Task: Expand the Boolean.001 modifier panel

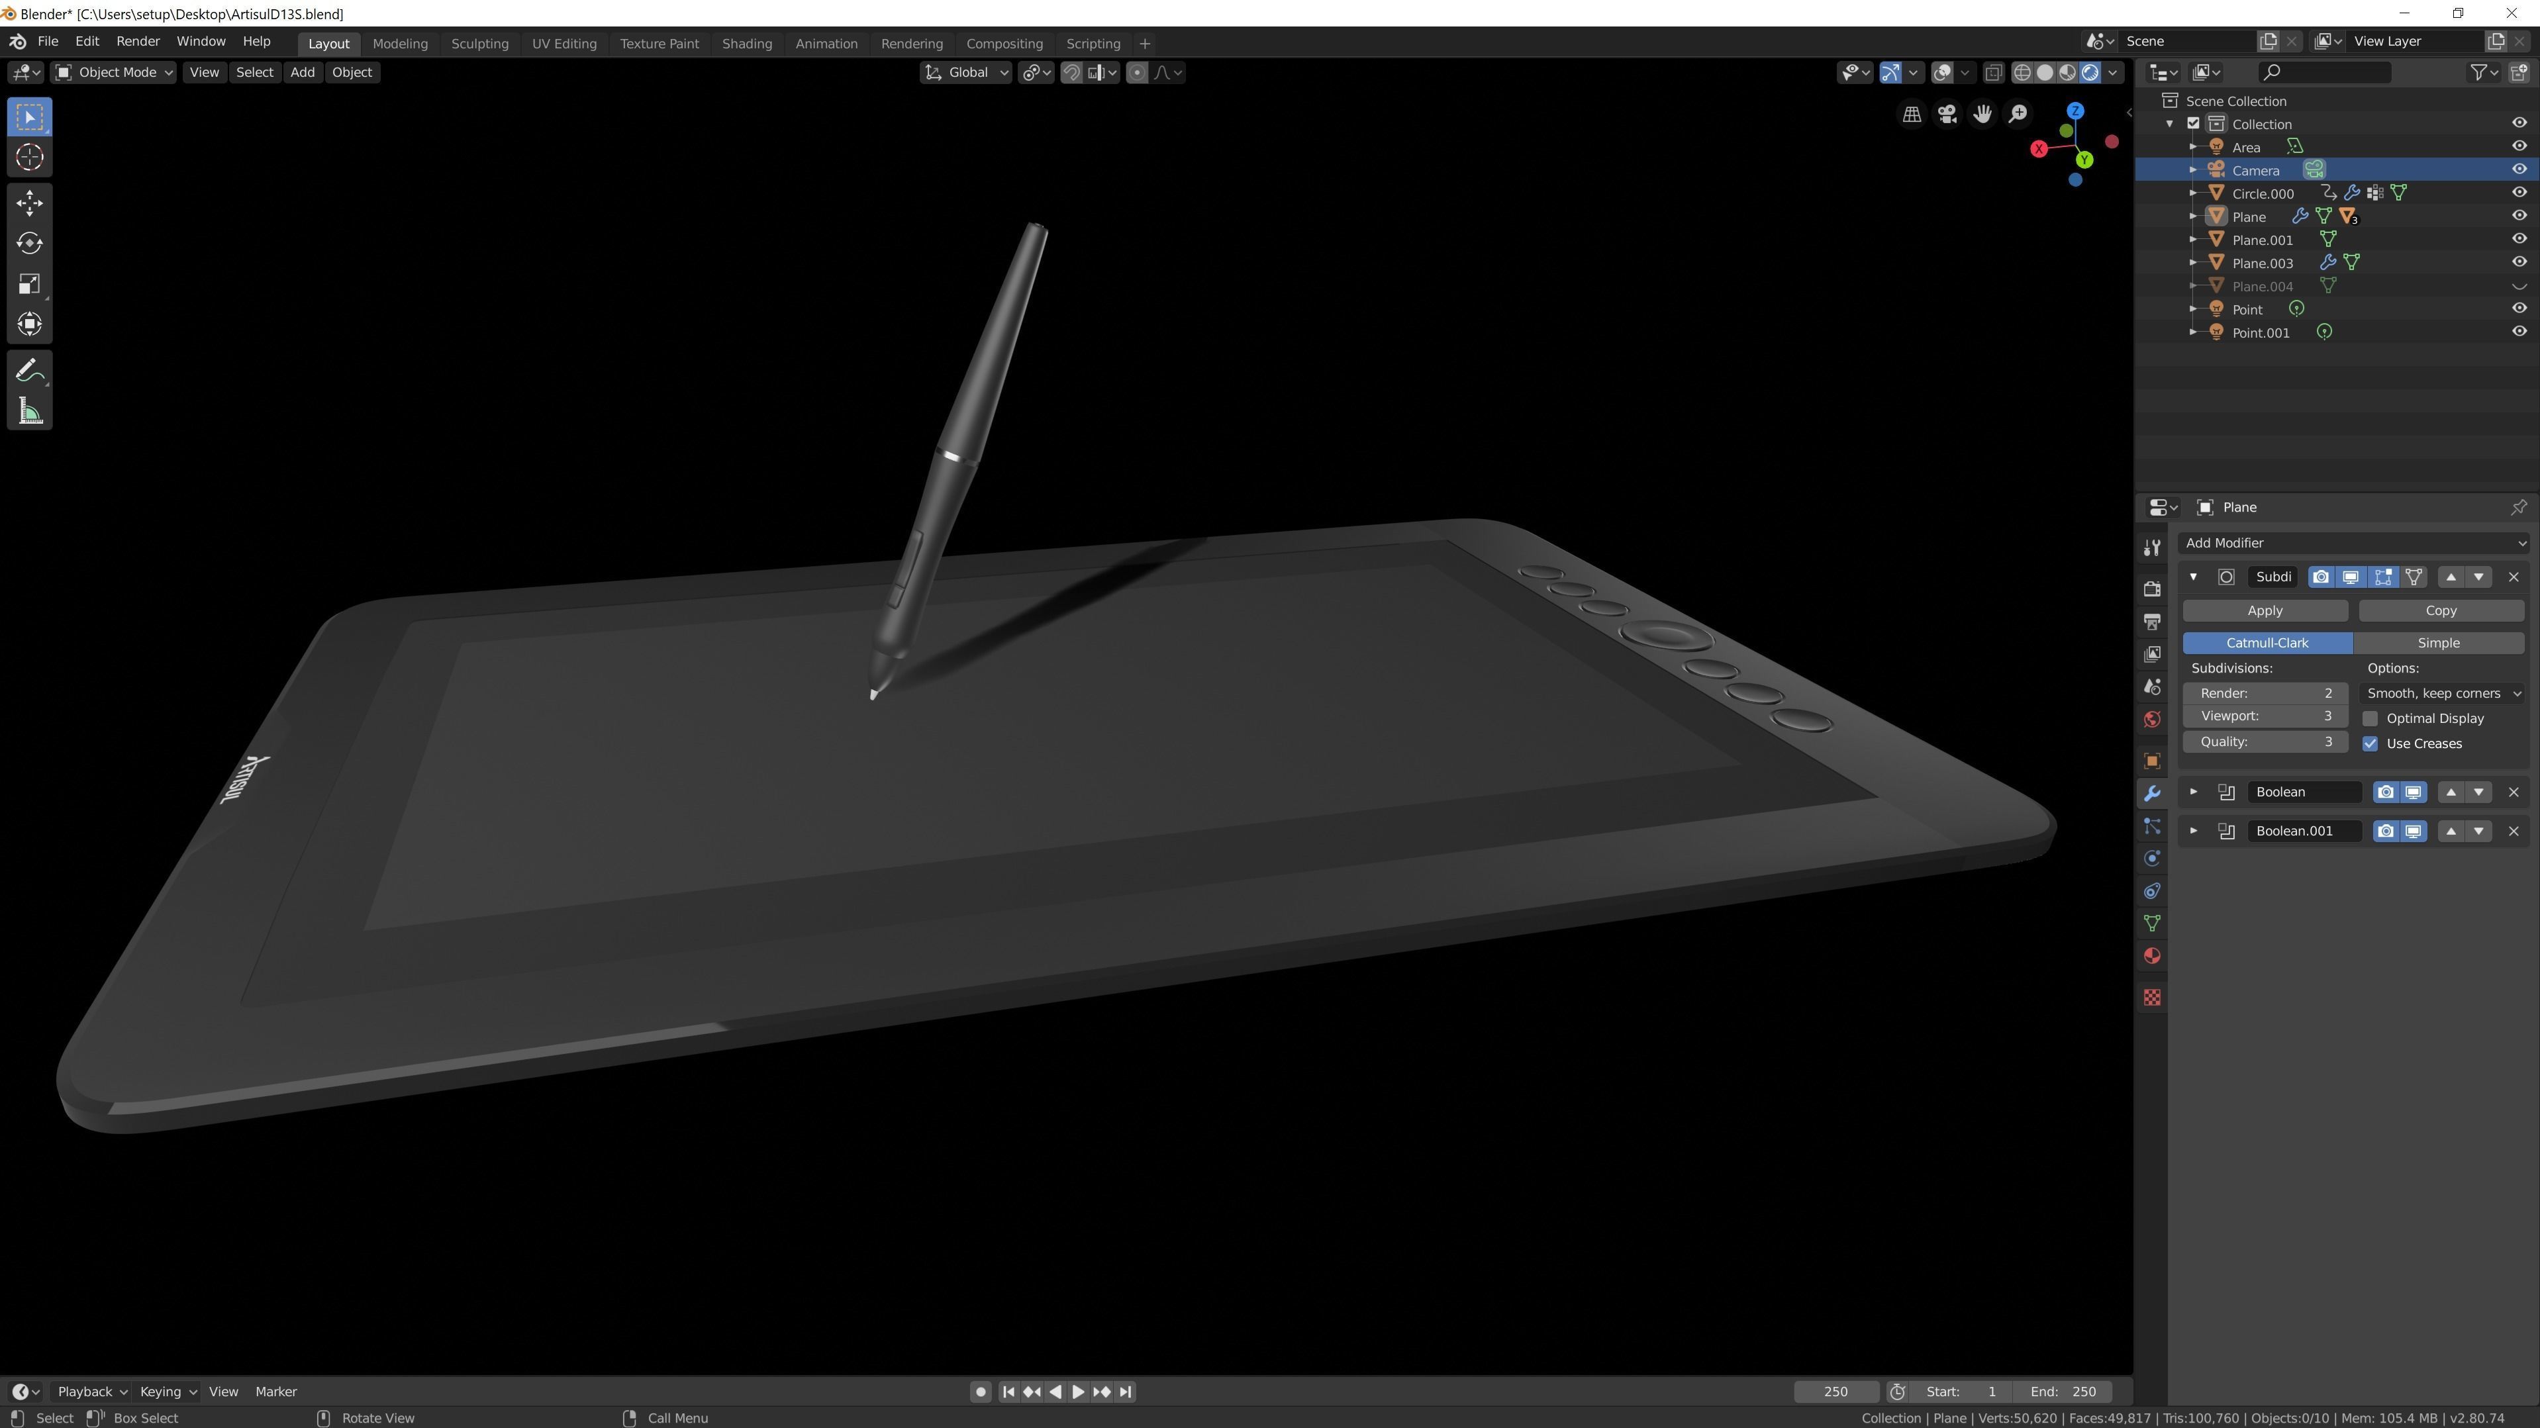Action: coord(2193,832)
